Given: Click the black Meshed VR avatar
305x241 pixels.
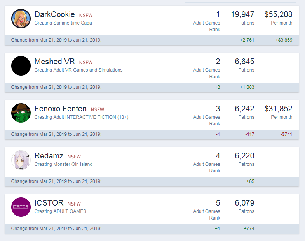Looking at the screenshot, I should pyautogui.click(x=21, y=66).
